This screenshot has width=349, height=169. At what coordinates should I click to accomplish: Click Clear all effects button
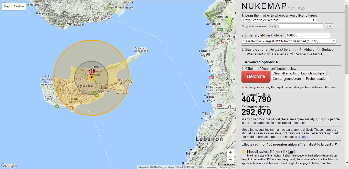point(284,73)
